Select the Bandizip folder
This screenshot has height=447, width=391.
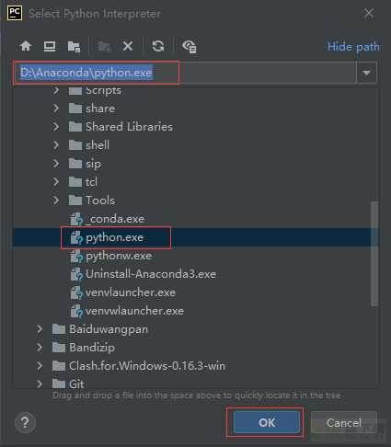click(84, 348)
